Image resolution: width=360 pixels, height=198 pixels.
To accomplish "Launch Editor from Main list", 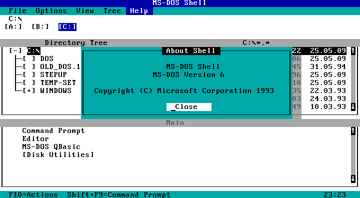I will 35,138.
